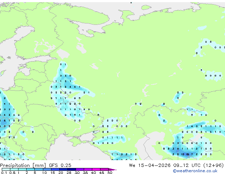Click the '(12+96)' forecast offset text
225x174 pixels.
(214, 165)
